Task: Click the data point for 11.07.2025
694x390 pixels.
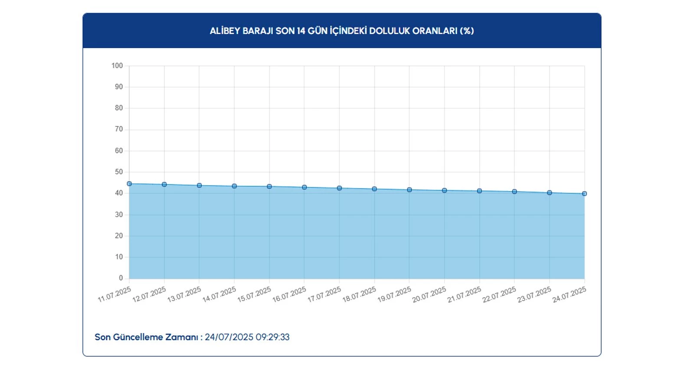Action: click(x=129, y=184)
